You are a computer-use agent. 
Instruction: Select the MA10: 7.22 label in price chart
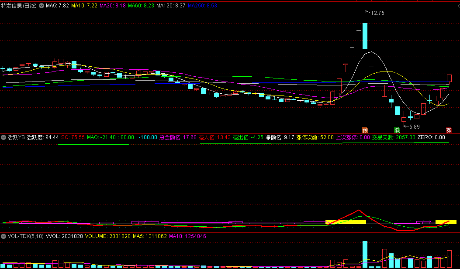[x=84, y=6]
